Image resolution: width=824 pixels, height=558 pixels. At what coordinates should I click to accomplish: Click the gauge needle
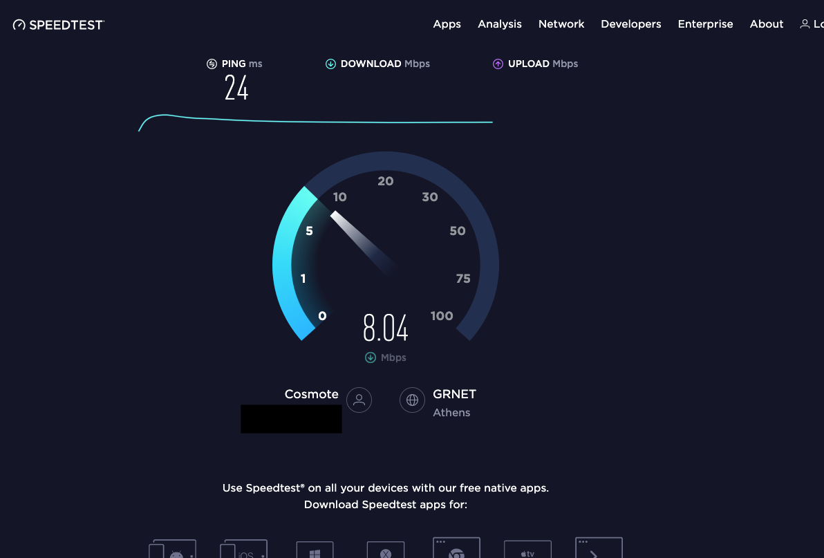tap(363, 242)
